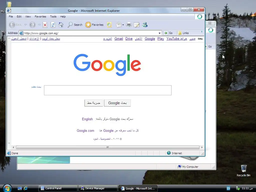Viewport: 256px width, 192px height.
Task: Click the network tray icon
Action: [x=238, y=188]
